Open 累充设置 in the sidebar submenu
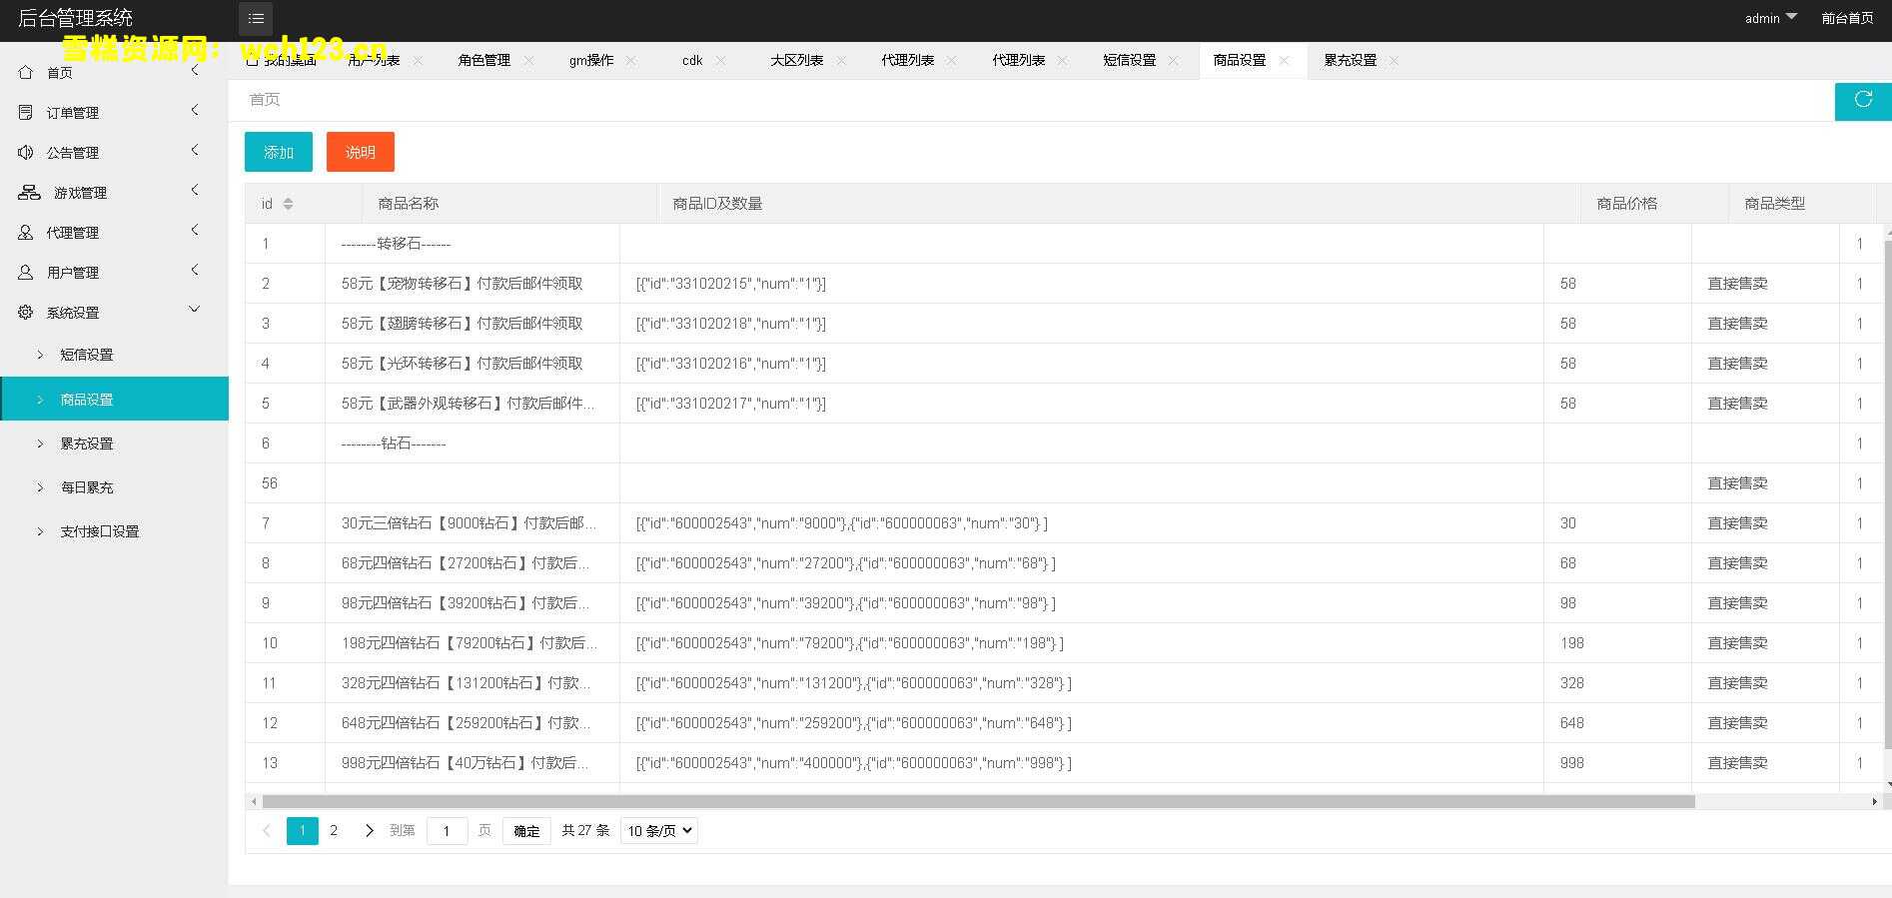Viewport: 1892px width, 898px height. (x=87, y=444)
